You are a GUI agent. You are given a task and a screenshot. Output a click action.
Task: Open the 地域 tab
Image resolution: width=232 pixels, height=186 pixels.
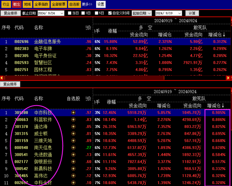(27, 4)
